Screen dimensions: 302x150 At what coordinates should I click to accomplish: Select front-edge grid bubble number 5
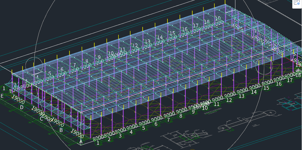point(143,128)
